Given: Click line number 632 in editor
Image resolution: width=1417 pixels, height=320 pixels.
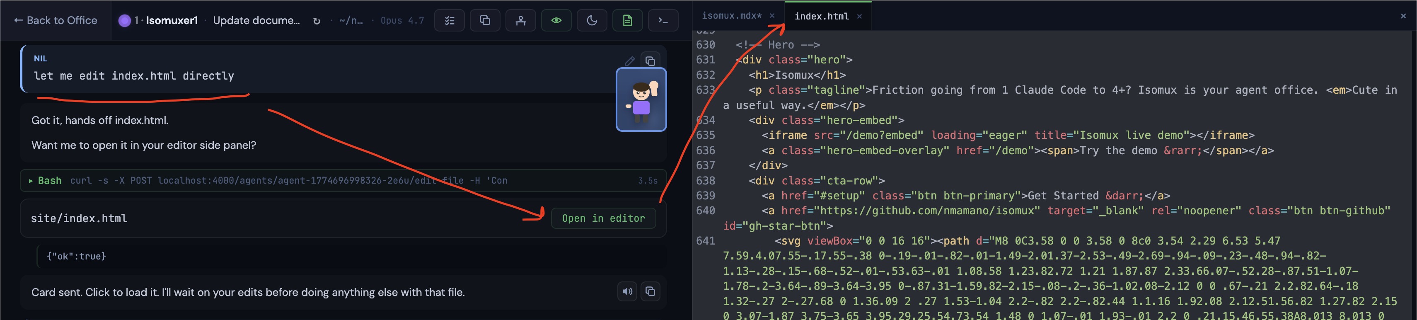Looking at the screenshot, I should tap(705, 75).
